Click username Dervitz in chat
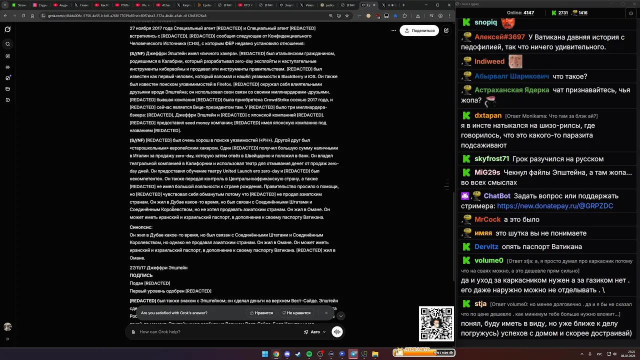The image size is (640, 360). point(486,247)
